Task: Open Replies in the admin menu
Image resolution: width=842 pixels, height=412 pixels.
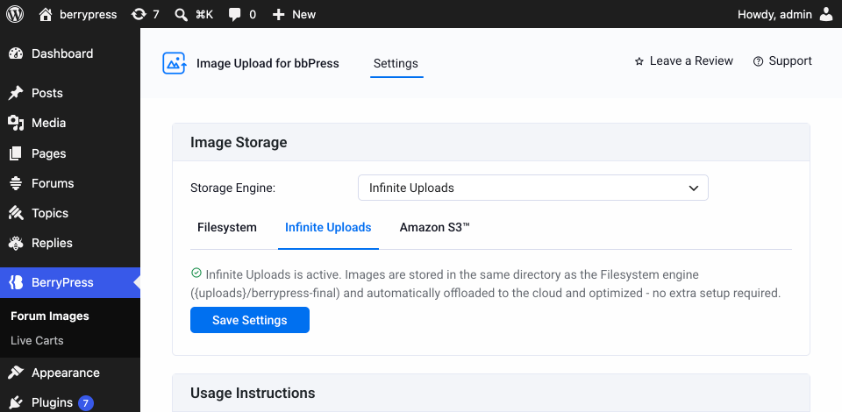Action: pos(70,243)
